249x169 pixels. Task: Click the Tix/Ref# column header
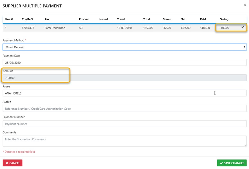click(x=28, y=19)
